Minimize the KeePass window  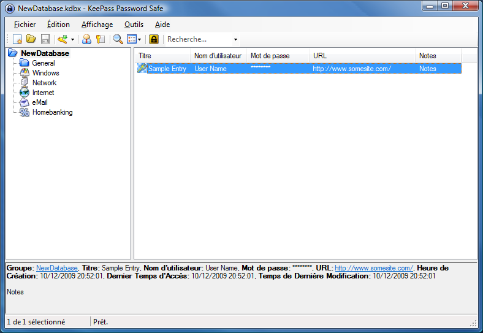point(430,6)
